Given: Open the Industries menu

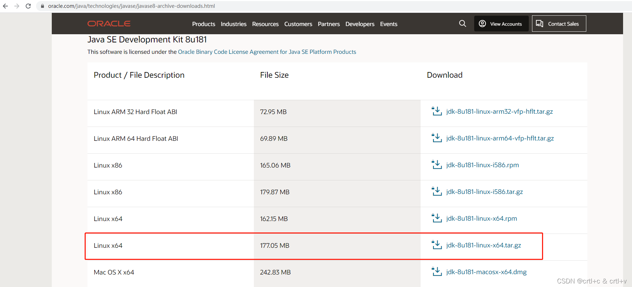Looking at the screenshot, I should point(234,24).
